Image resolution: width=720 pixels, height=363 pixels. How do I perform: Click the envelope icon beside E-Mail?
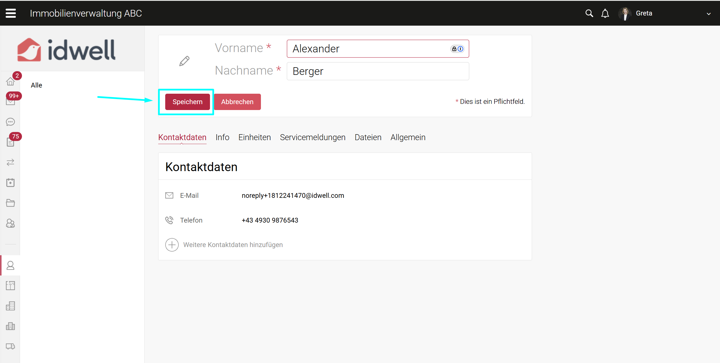pos(169,195)
